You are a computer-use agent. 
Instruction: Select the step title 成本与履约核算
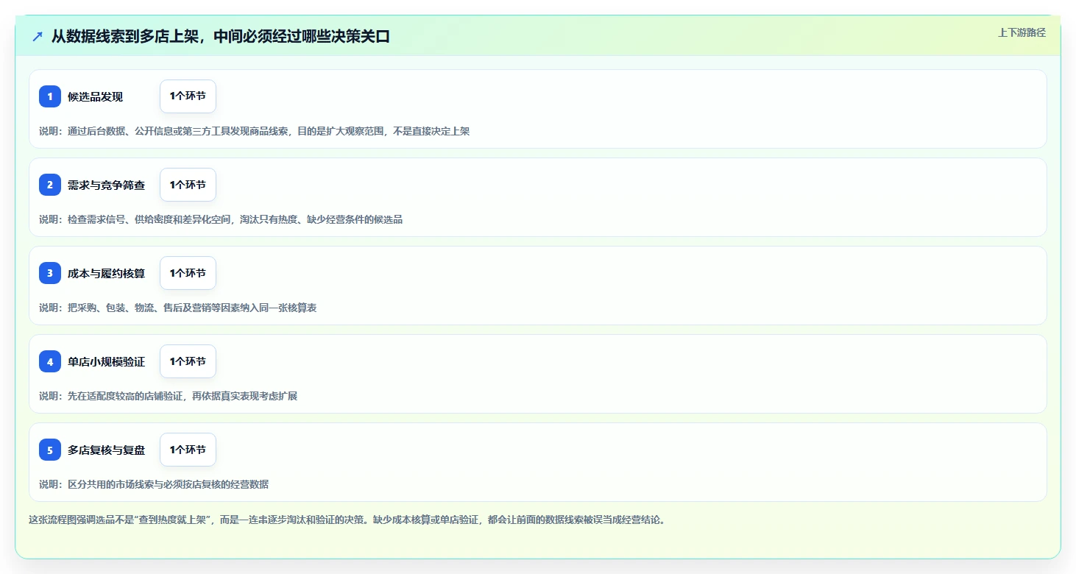[106, 274]
